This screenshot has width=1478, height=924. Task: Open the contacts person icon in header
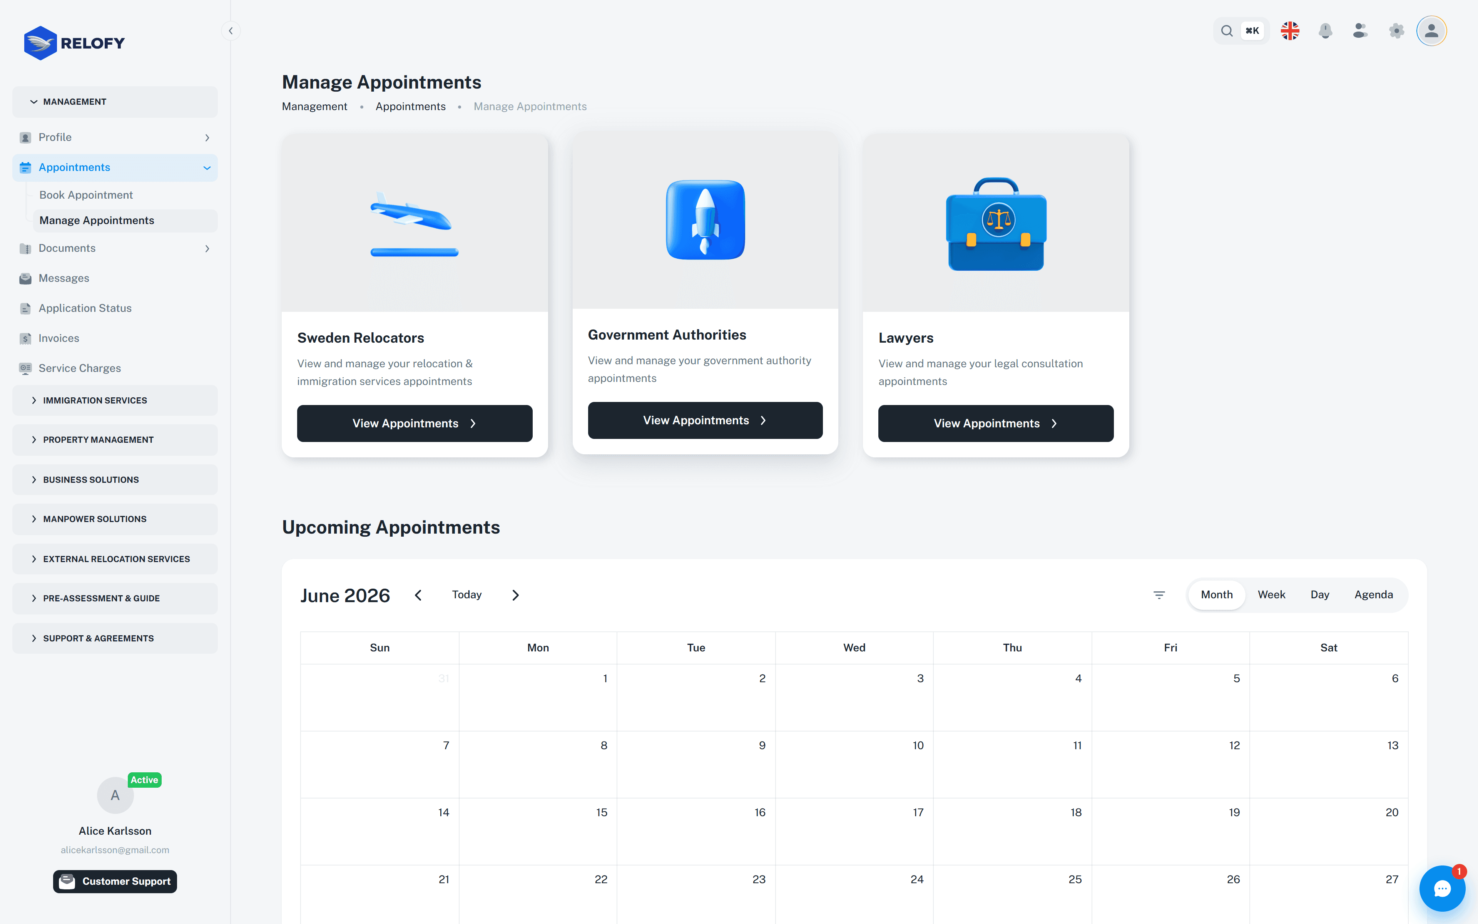pyautogui.click(x=1360, y=30)
